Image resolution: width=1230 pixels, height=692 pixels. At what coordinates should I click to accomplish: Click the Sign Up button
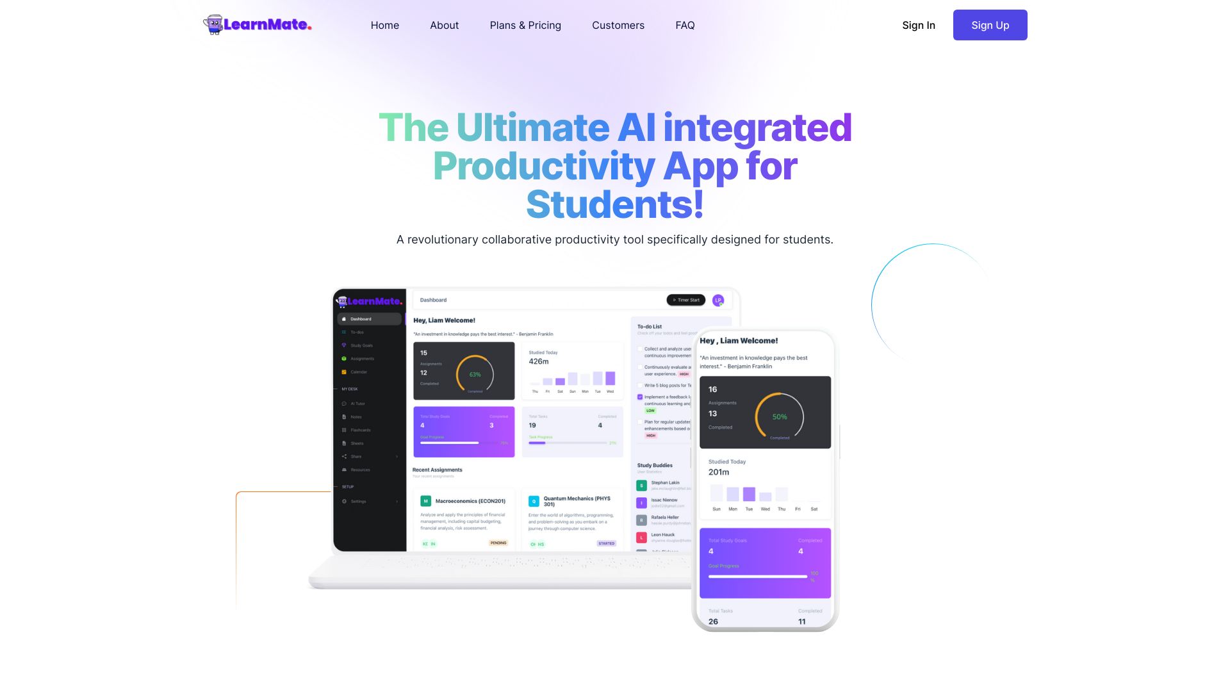click(990, 24)
